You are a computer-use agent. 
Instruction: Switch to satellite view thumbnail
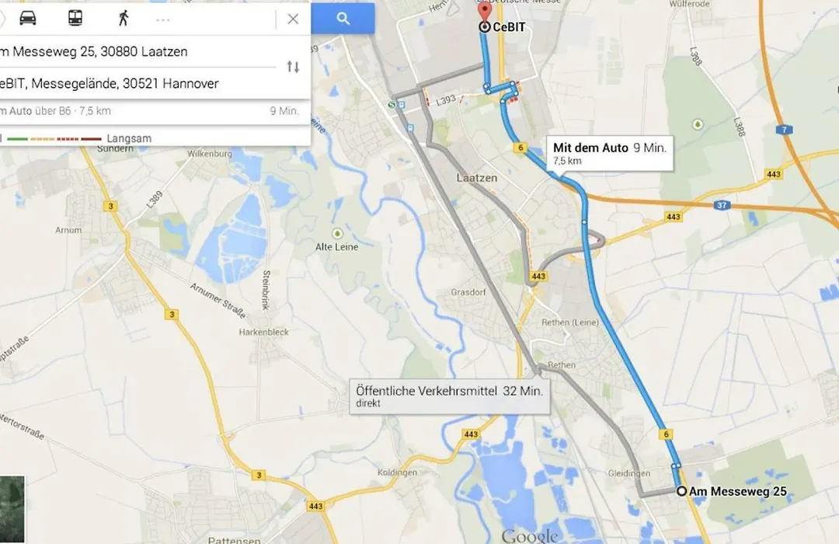(x=12, y=509)
